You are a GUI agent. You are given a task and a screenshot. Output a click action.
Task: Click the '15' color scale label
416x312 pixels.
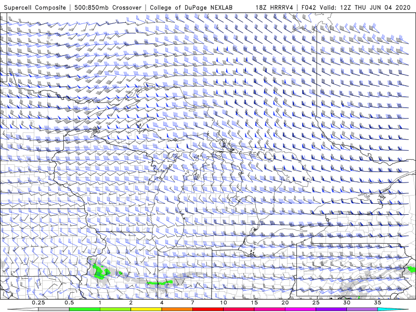(x=254, y=303)
